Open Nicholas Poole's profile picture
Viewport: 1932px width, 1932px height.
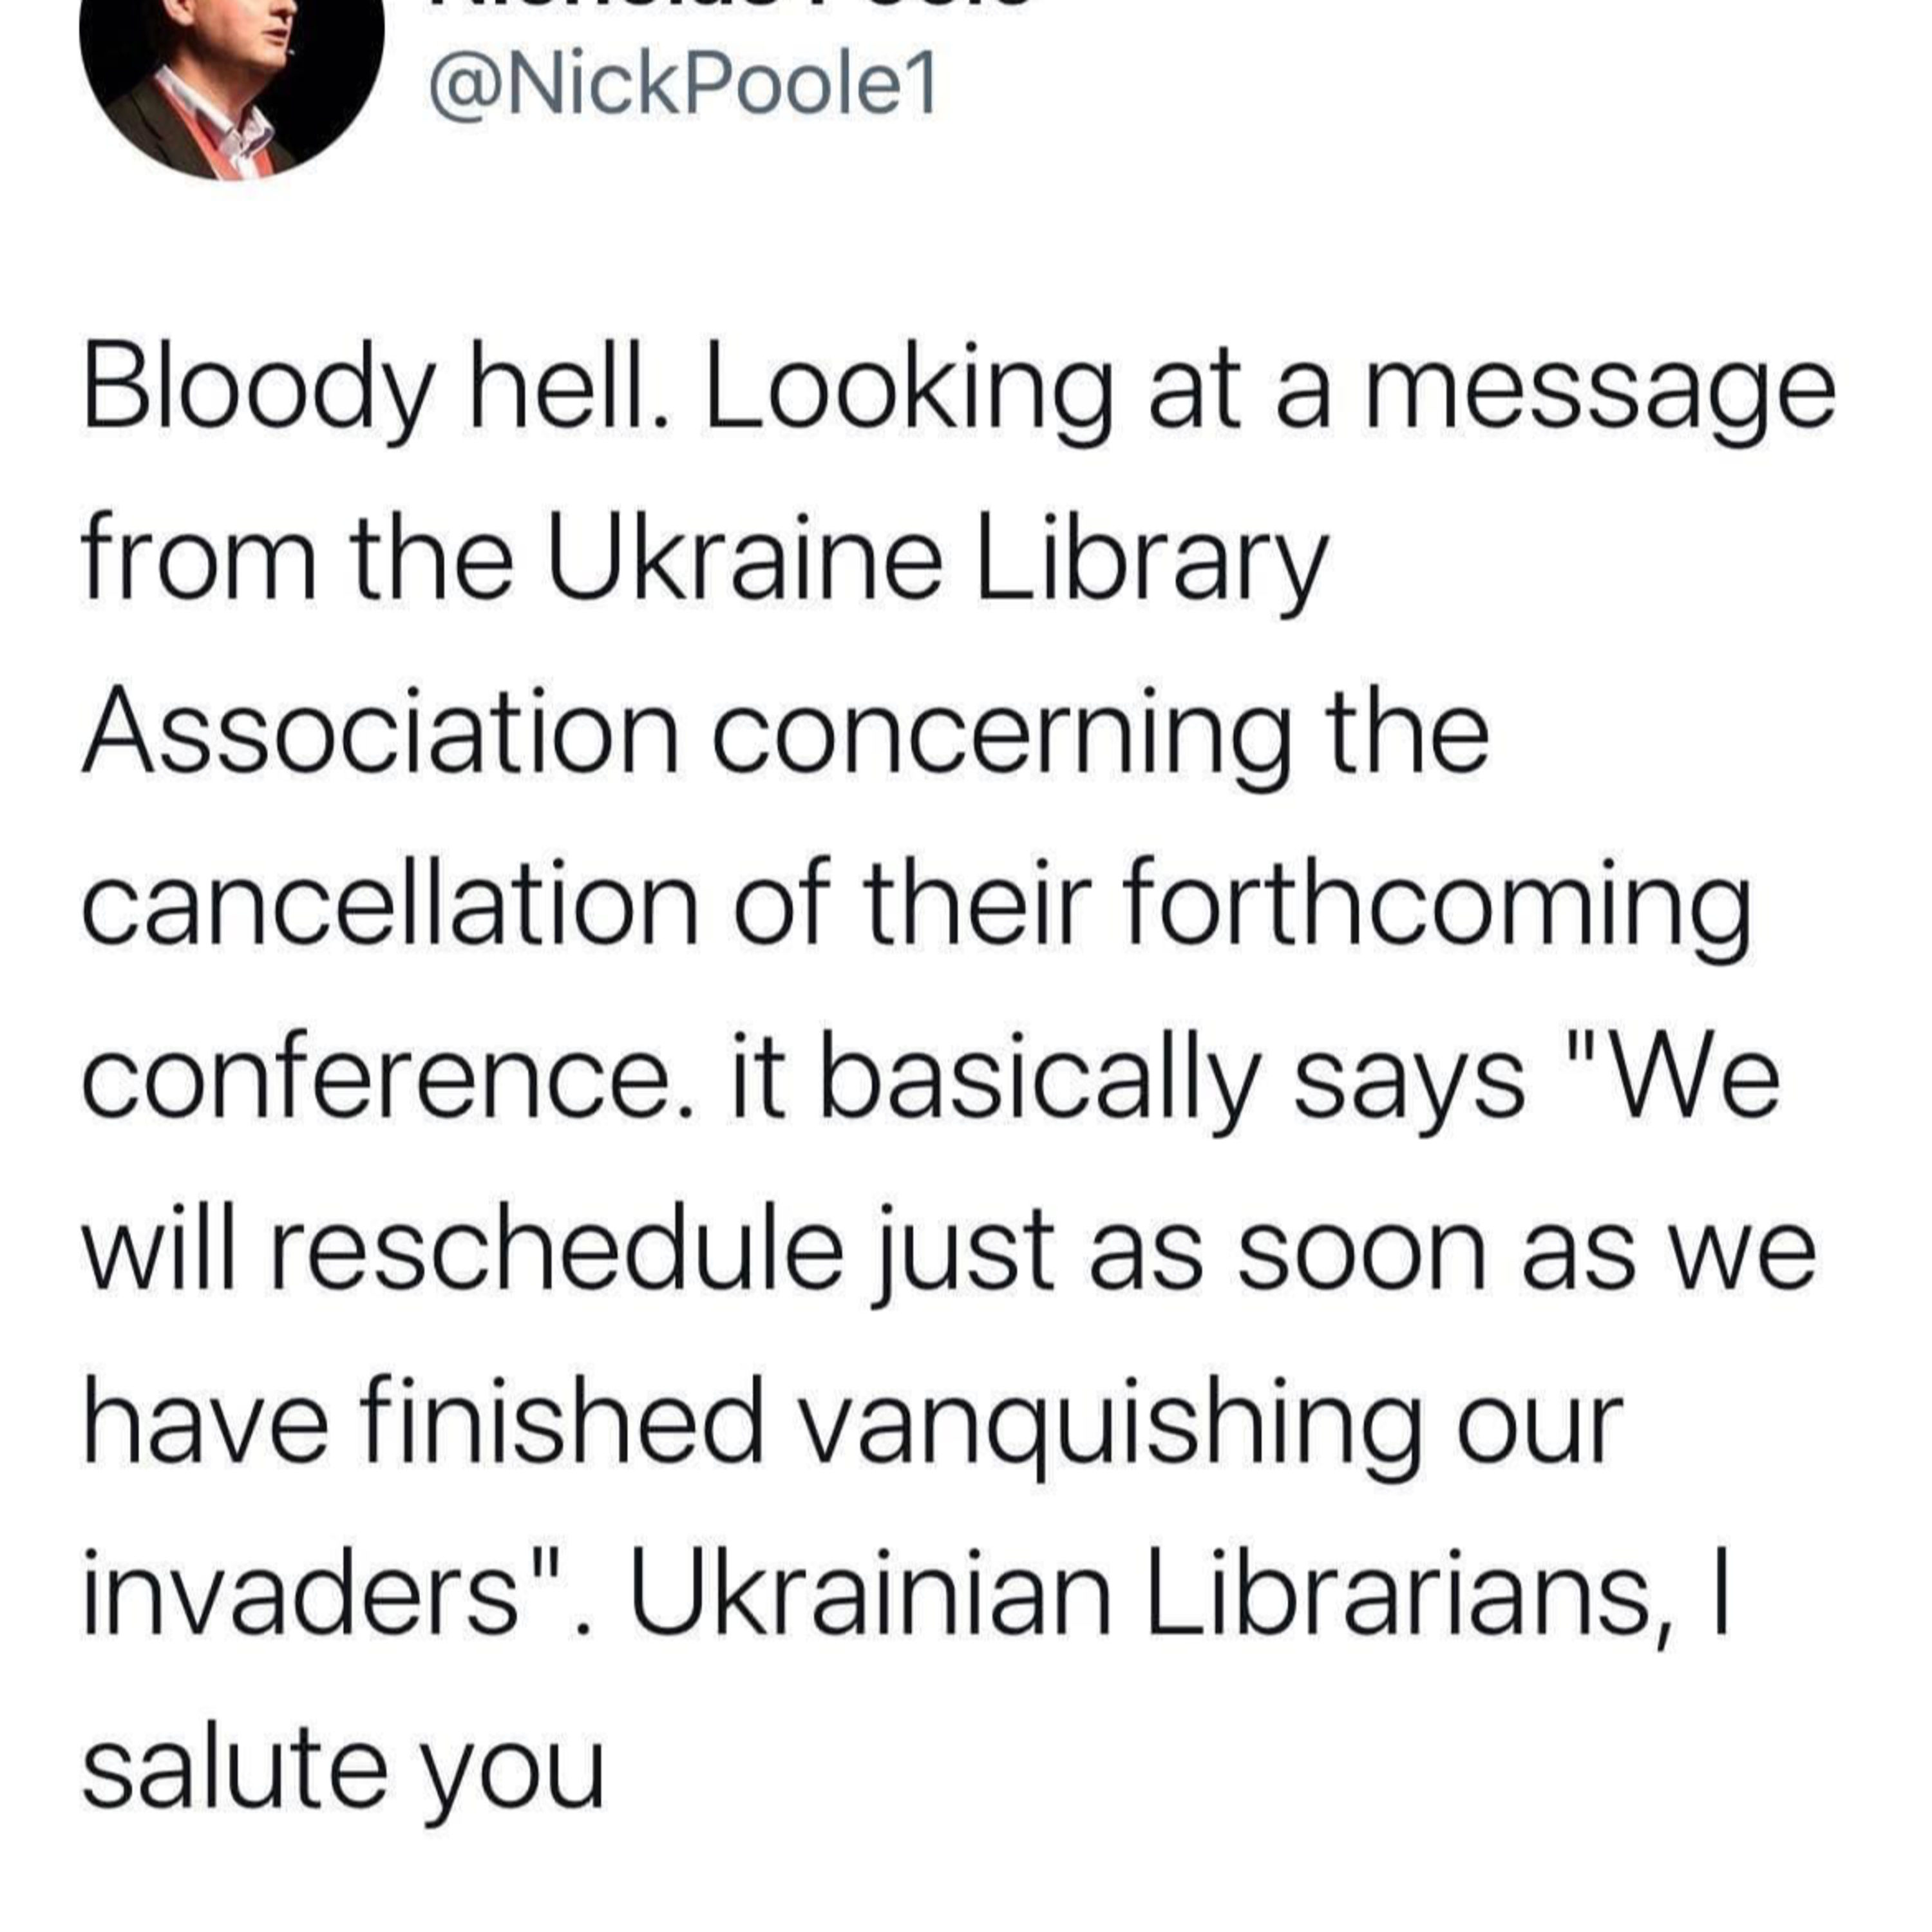232,80
